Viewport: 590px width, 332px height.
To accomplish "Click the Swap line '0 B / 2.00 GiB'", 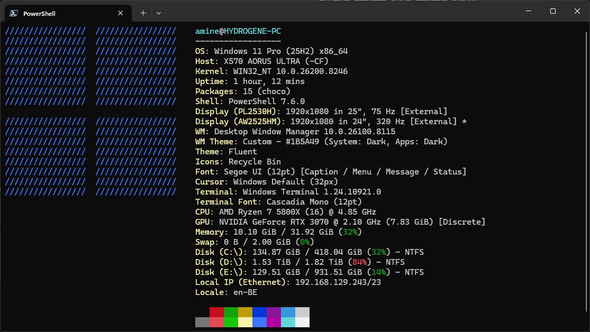I will [x=255, y=242].
